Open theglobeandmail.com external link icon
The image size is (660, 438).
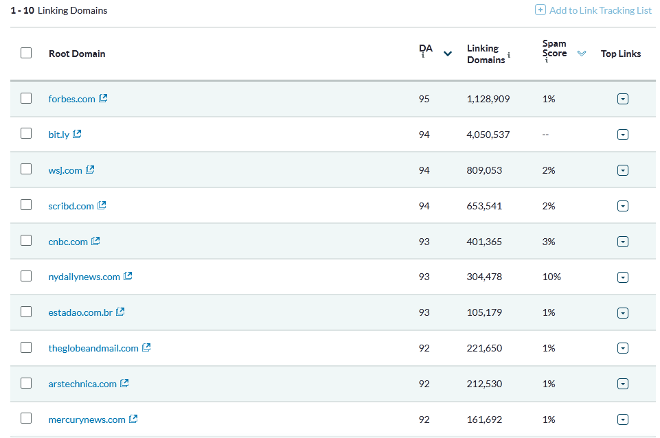coord(146,348)
